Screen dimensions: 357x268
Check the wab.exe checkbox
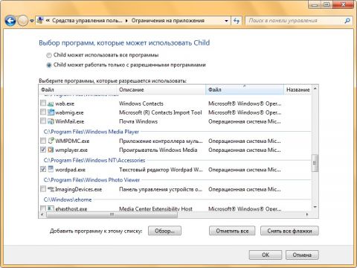(43, 103)
